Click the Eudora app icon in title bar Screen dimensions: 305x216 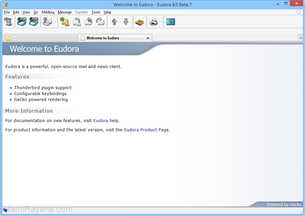5,4
